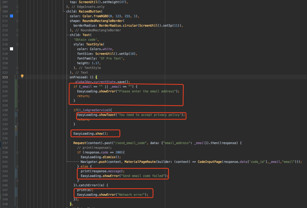Click the .catchError((e) handler
Screen dimensions: 307x208
(92, 185)
